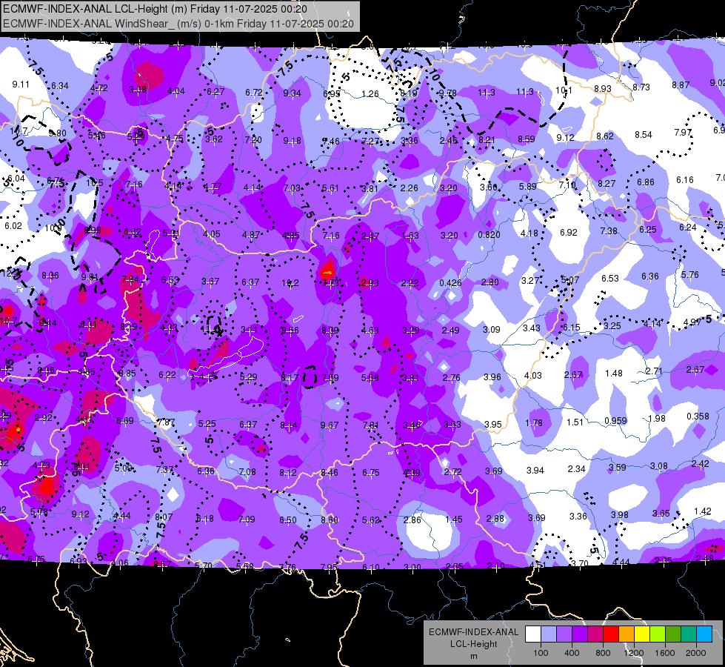This screenshot has height=667, width=725.
Task: Click the wind shear value 6.04
Action: click(16, 179)
